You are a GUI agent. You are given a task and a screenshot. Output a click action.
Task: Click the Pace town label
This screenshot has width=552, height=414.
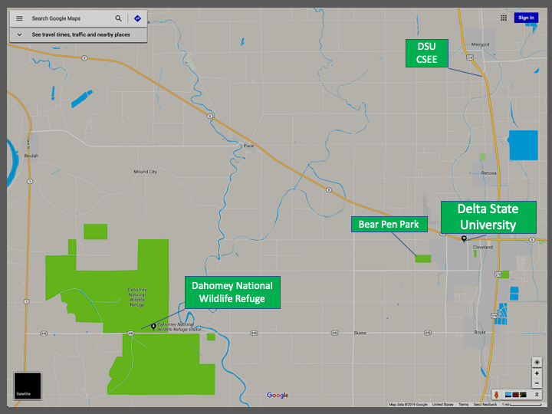coord(248,146)
